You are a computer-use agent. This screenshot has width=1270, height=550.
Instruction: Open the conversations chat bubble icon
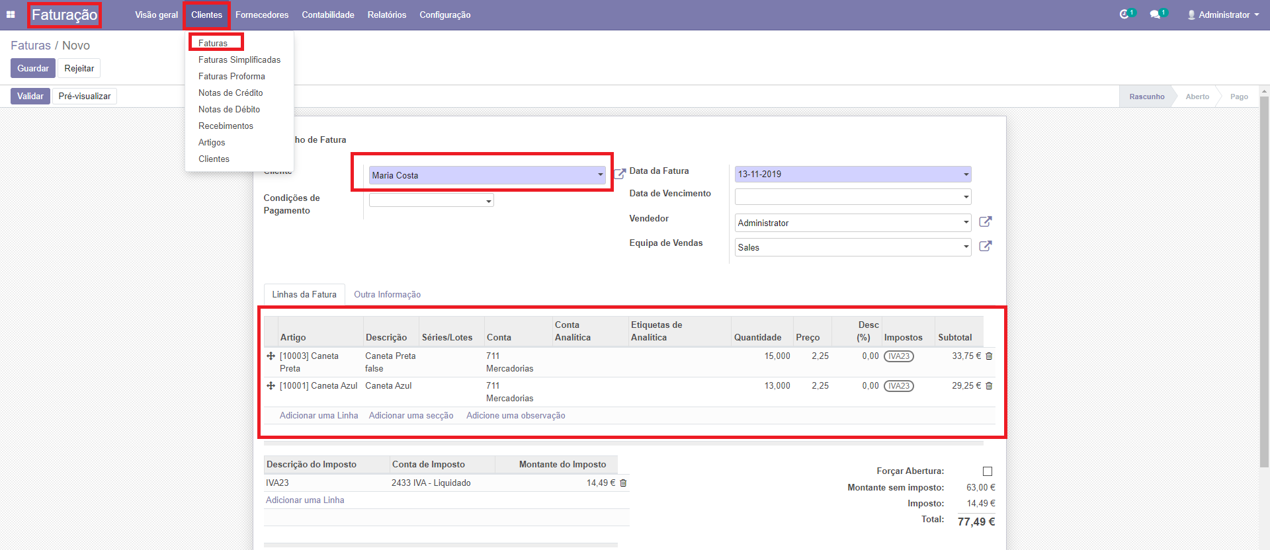[1155, 15]
